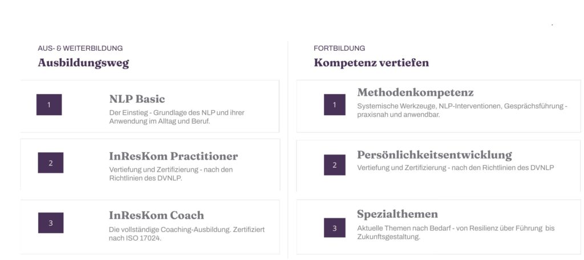Select the Spezialthemen heading
The height and width of the screenshot is (260, 584).
398,214
